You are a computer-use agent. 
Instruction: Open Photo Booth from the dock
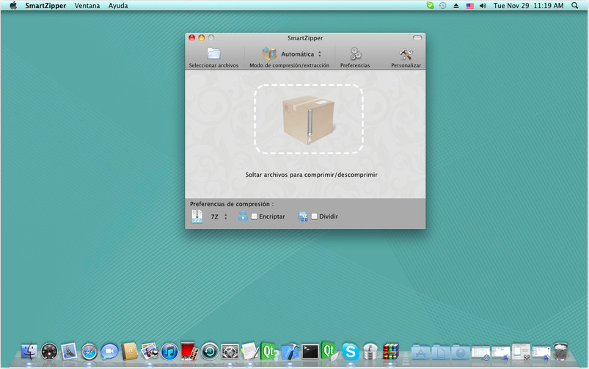pyautogui.click(x=189, y=351)
